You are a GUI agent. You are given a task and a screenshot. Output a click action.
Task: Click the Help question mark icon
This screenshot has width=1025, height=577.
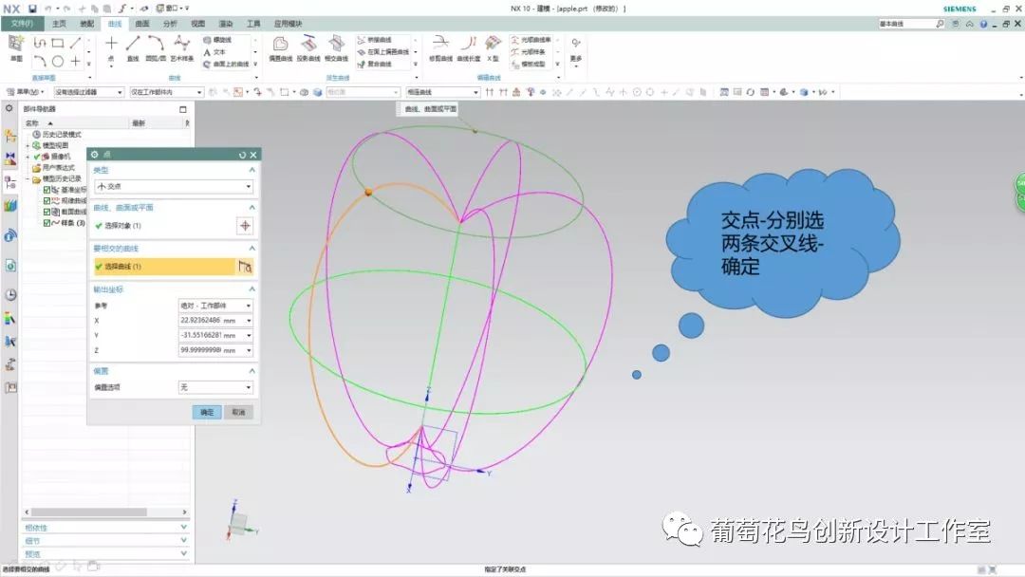tap(983, 24)
